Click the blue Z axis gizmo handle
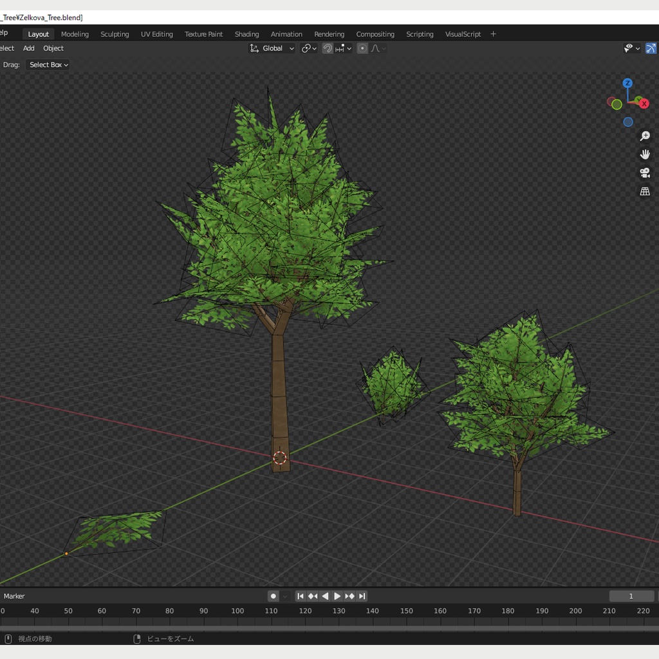 [x=627, y=83]
